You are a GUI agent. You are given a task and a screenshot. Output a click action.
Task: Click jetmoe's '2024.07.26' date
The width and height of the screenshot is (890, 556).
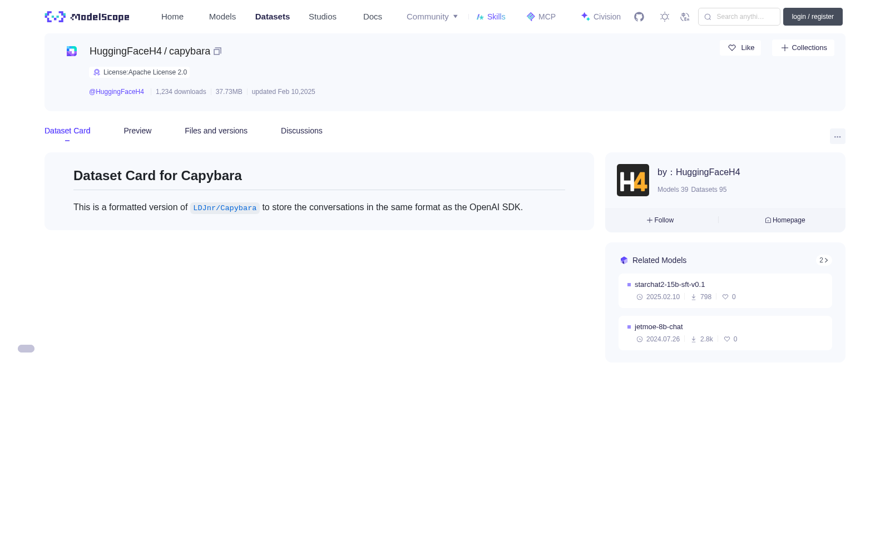coord(663,339)
